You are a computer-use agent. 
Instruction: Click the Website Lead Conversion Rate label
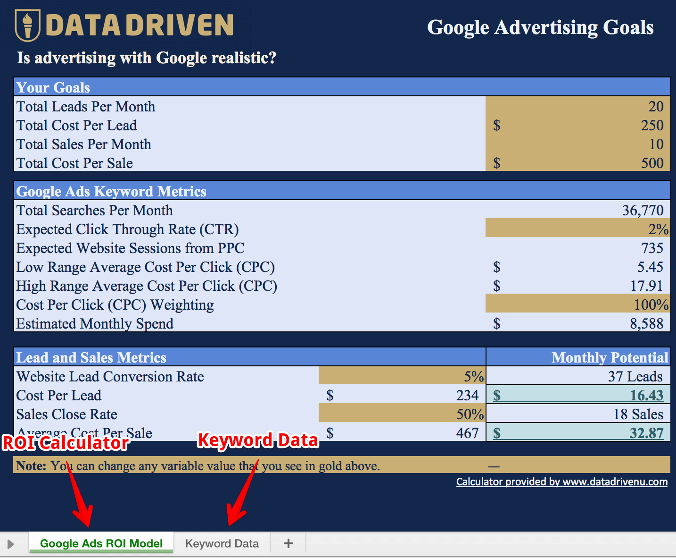pyautogui.click(x=110, y=377)
